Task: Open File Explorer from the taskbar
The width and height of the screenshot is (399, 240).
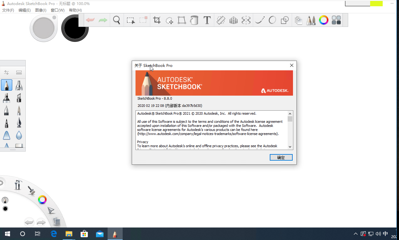Action: coord(69,234)
